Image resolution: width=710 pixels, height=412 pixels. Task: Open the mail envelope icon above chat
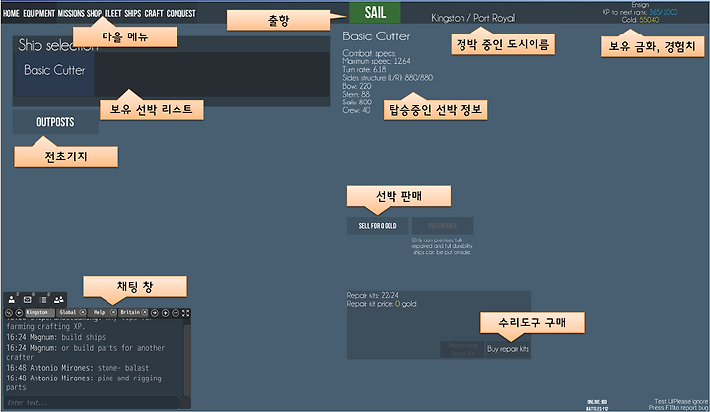click(x=28, y=300)
